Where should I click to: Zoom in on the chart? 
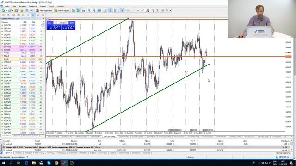point(89,10)
